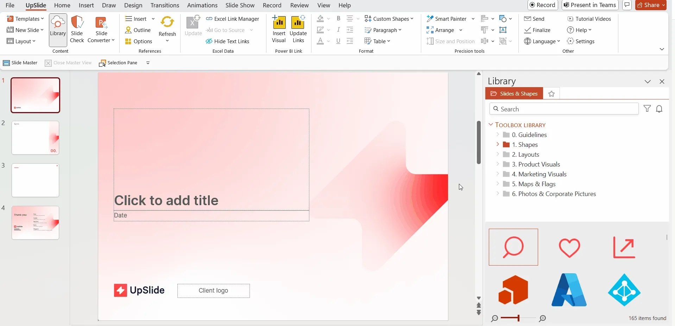Click the notification bell in Library

tap(659, 109)
